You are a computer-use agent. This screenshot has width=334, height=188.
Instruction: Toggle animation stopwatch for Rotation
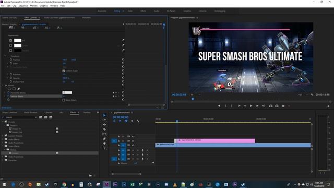(11, 74)
